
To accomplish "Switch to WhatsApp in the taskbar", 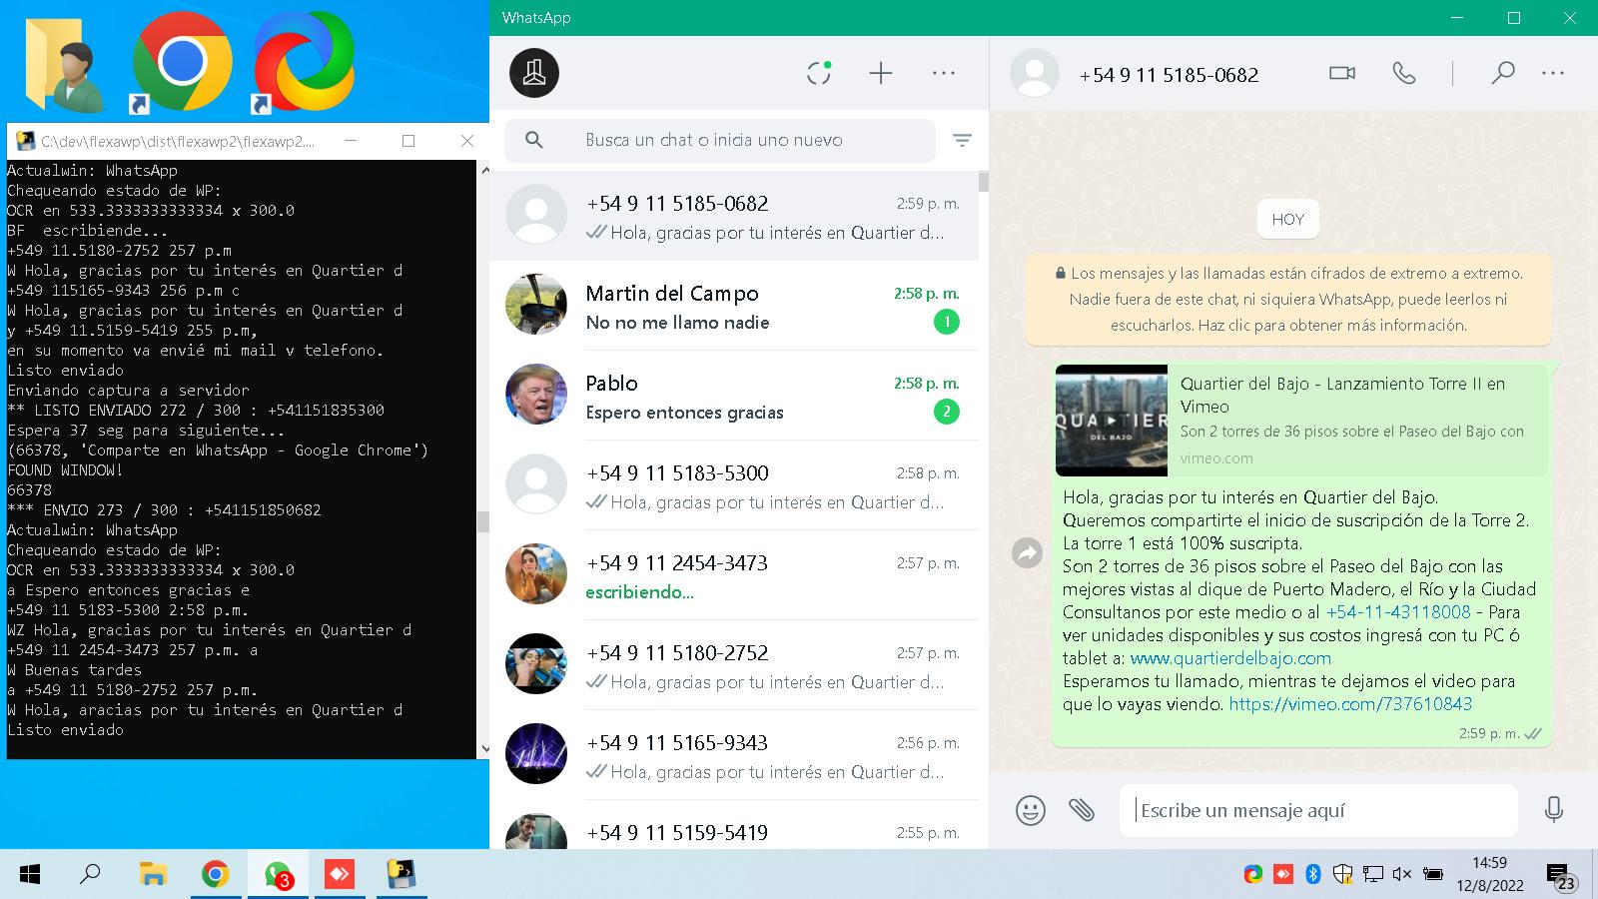I will [x=278, y=875].
